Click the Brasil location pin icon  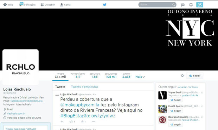5,109
